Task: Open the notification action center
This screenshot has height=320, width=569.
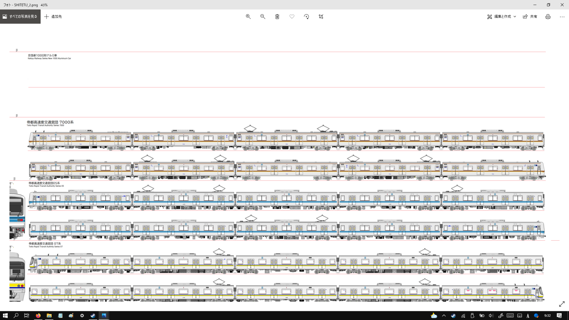Action: (x=559, y=315)
